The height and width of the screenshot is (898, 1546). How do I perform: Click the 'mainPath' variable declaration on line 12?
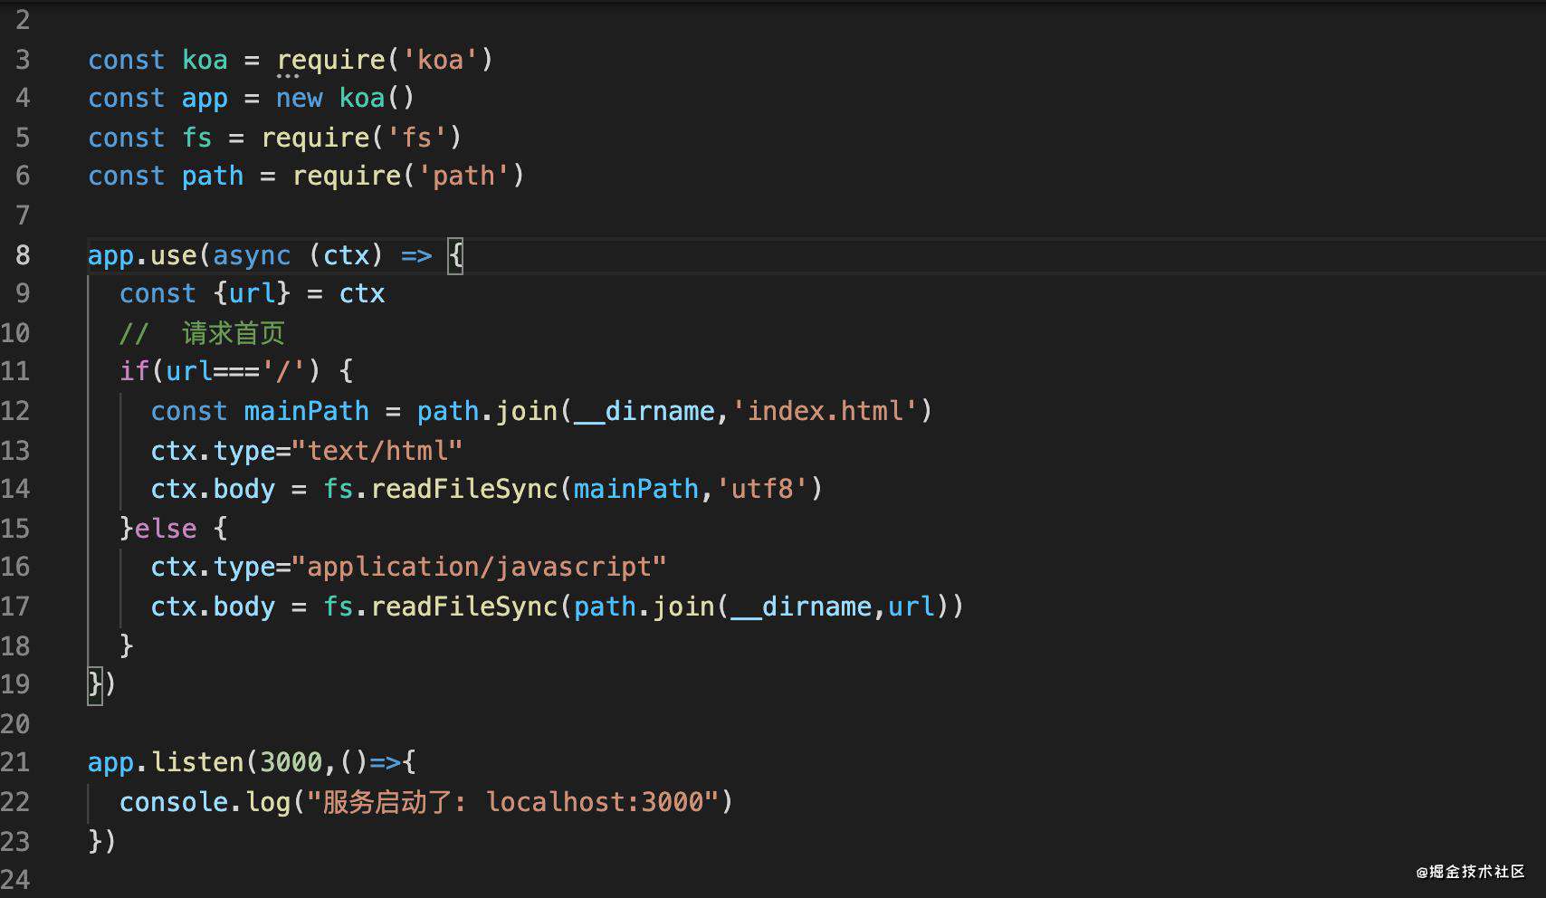[x=306, y=411]
